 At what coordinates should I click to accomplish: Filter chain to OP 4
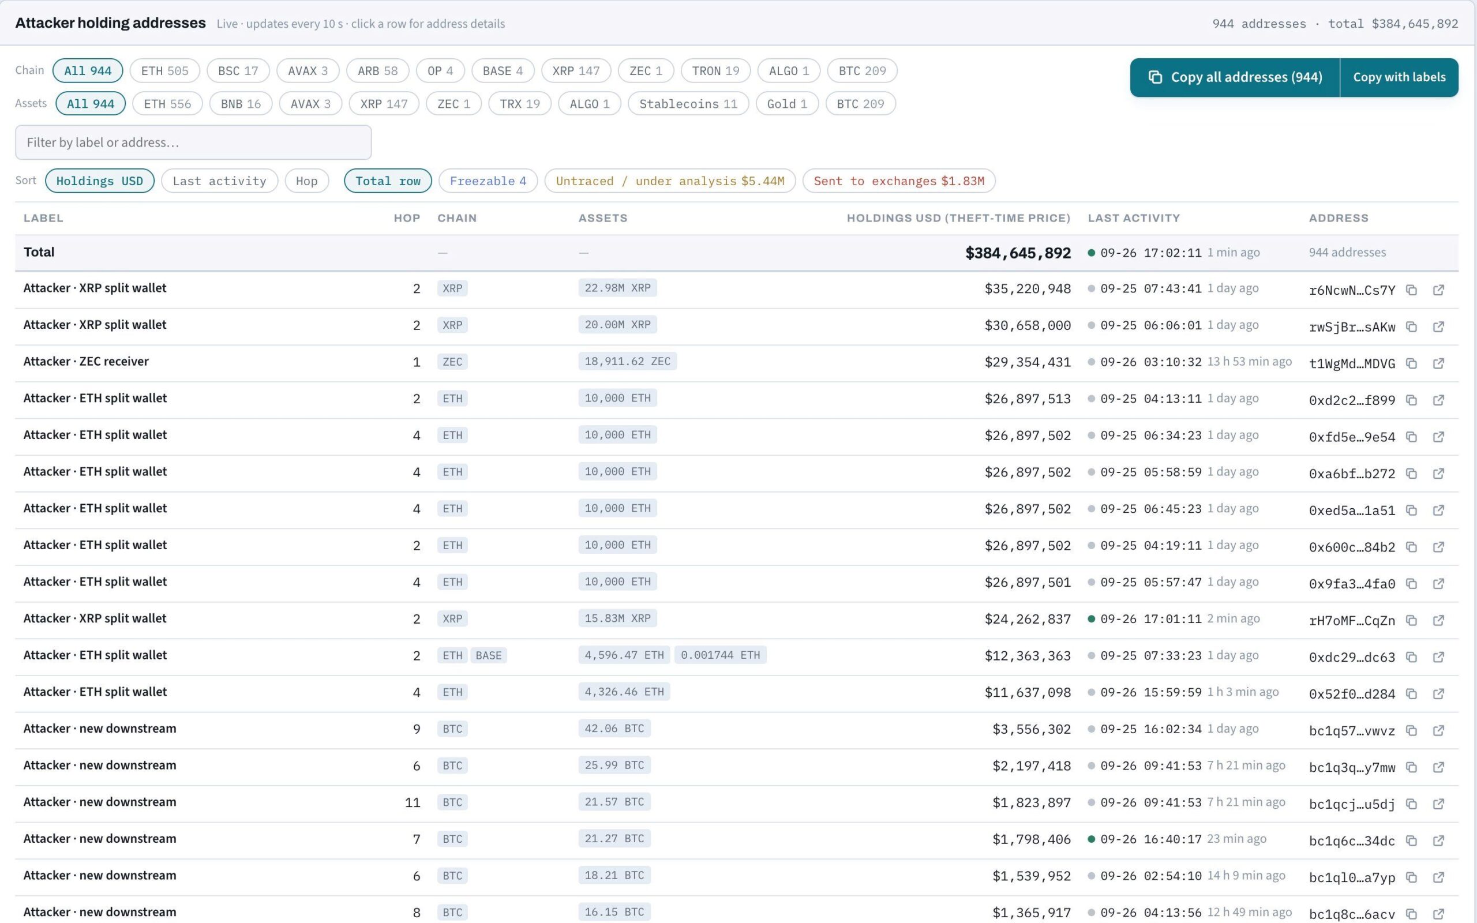point(440,71)
